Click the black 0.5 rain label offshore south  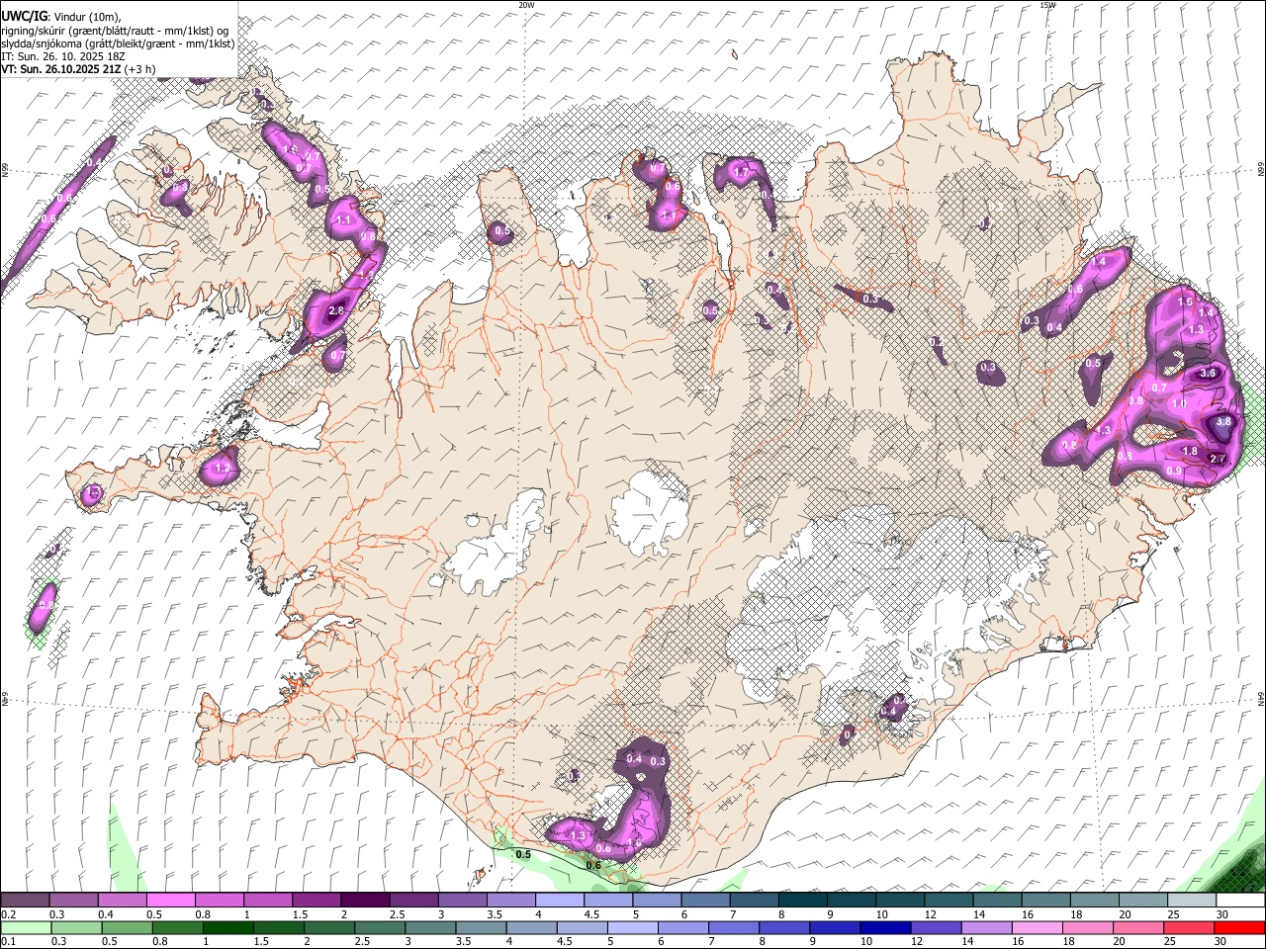523,854
